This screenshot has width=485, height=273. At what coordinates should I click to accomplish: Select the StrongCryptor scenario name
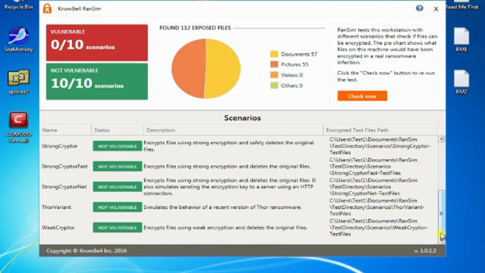tap(59, 146)
